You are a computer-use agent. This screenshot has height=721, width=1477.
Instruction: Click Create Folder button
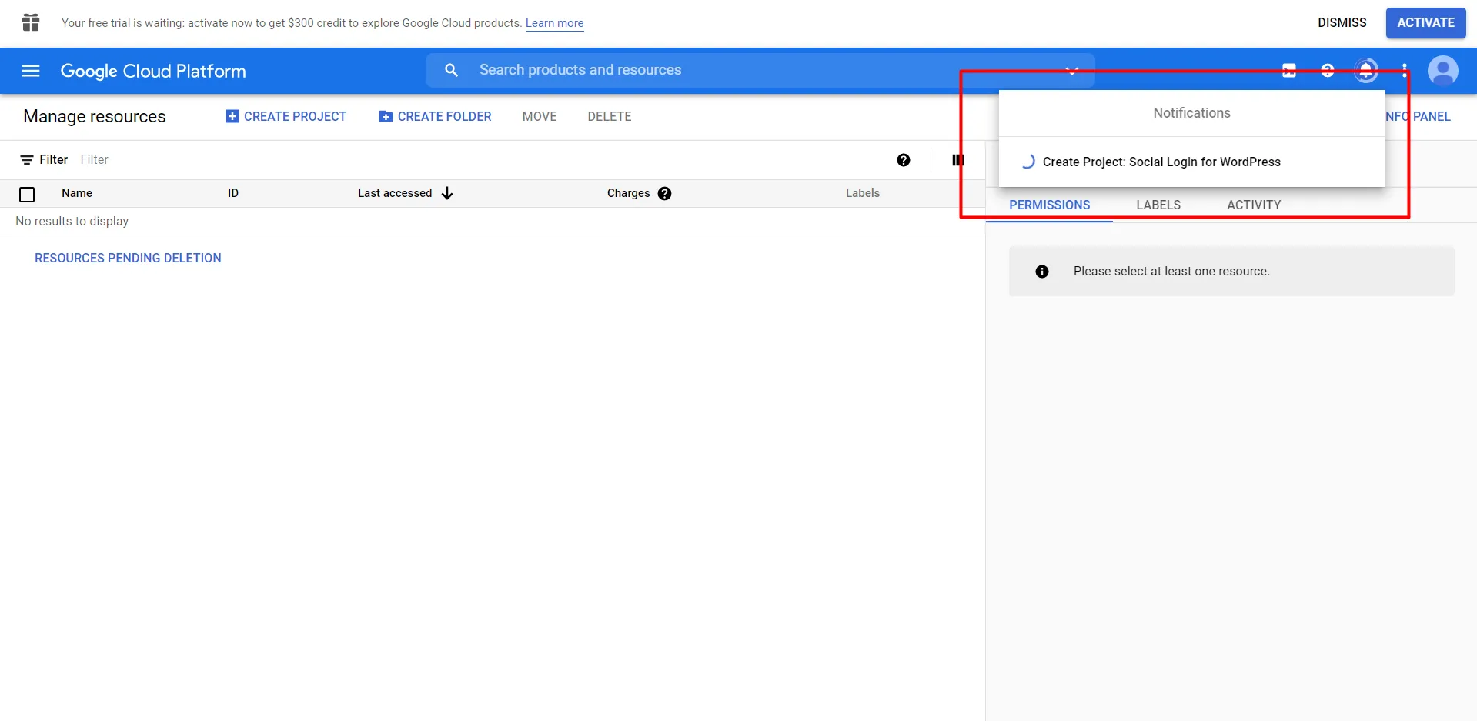click(435, 116)
